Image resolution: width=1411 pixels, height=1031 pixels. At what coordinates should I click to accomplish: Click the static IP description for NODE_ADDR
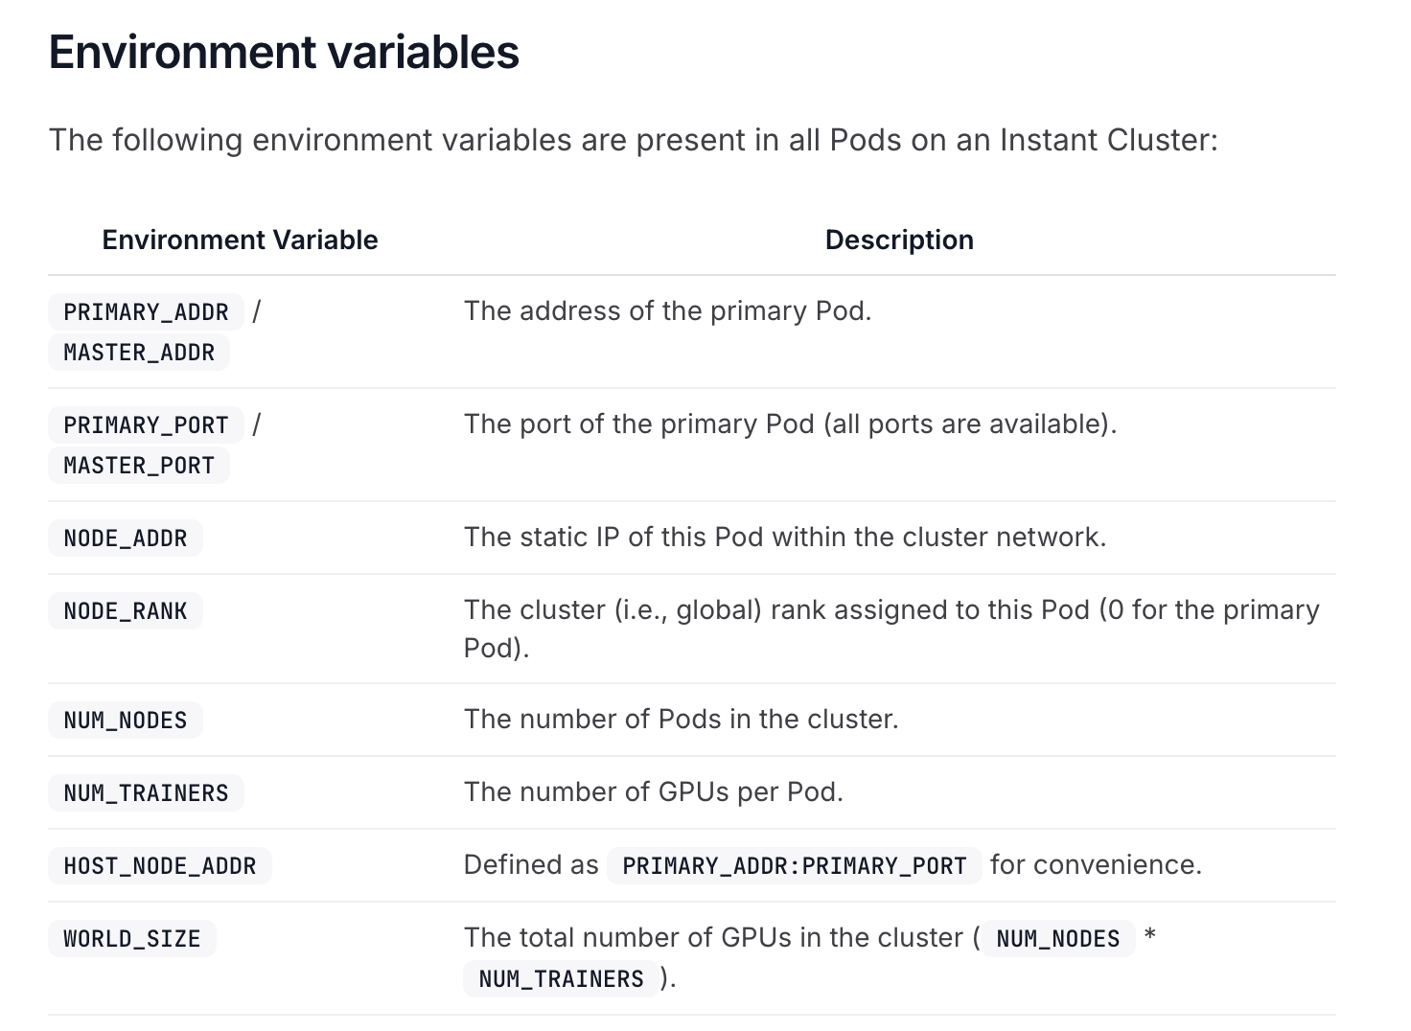tap(784, 538)
